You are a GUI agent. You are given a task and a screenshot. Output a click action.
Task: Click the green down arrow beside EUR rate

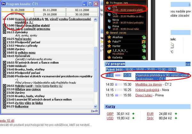176,114
